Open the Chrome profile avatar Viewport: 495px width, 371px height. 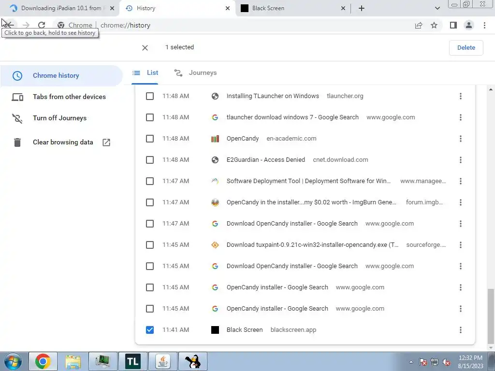pos(469,25)
